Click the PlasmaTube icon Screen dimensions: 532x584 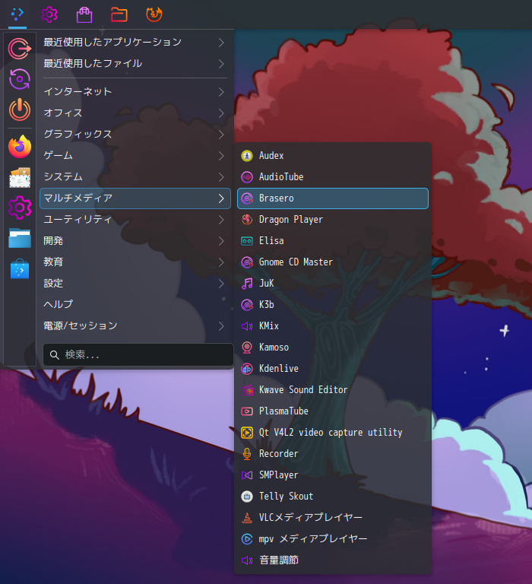pos(247,411)
